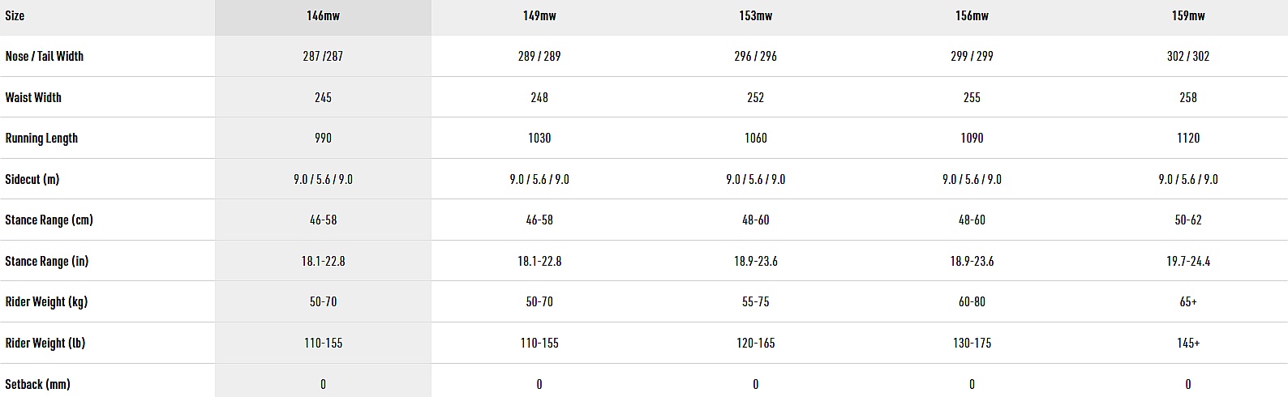The width and height of the screenshot is (1288, 397).
Task: Select the 1060 running length cell
Action: [x=755, y=139]
